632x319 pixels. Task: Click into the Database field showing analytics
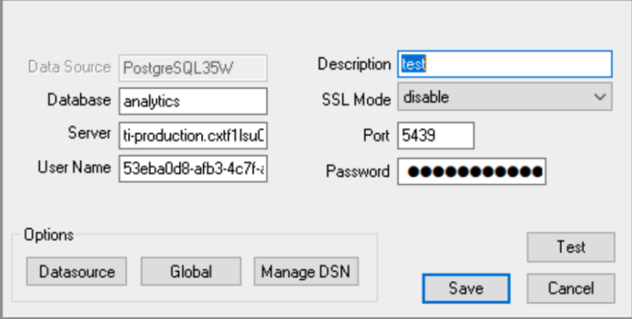(x=193, y=101)
